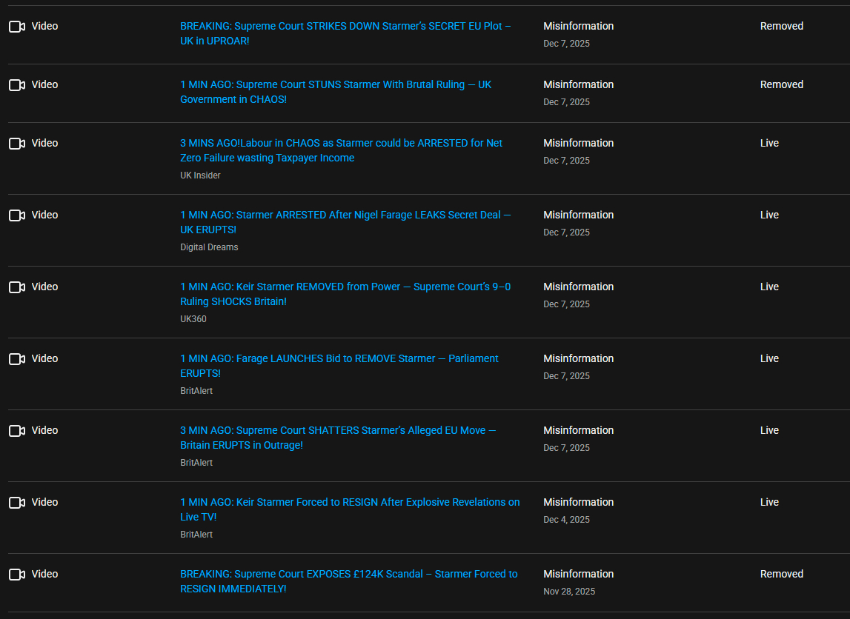Click video icon beside 'Keir Starmer REMOVED from Power'
Viewport: 850px width, 619px height.
pyautogui.click(x=17, y=287)
